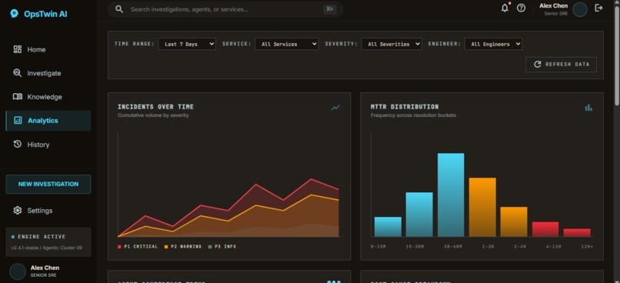Click the 30-60M bar in MTTR chart
The height and width of the screenshot is (283, 620).
pyautogui.click(x=451, y=195)
